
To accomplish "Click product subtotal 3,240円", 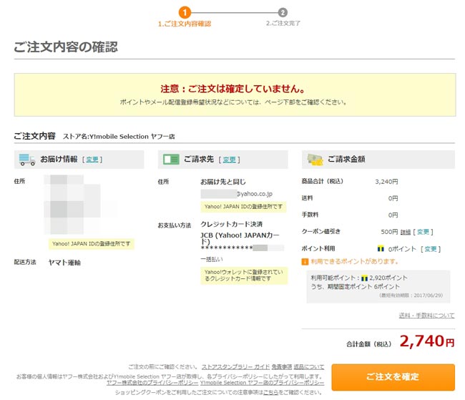I will click(x=386, y=182).
